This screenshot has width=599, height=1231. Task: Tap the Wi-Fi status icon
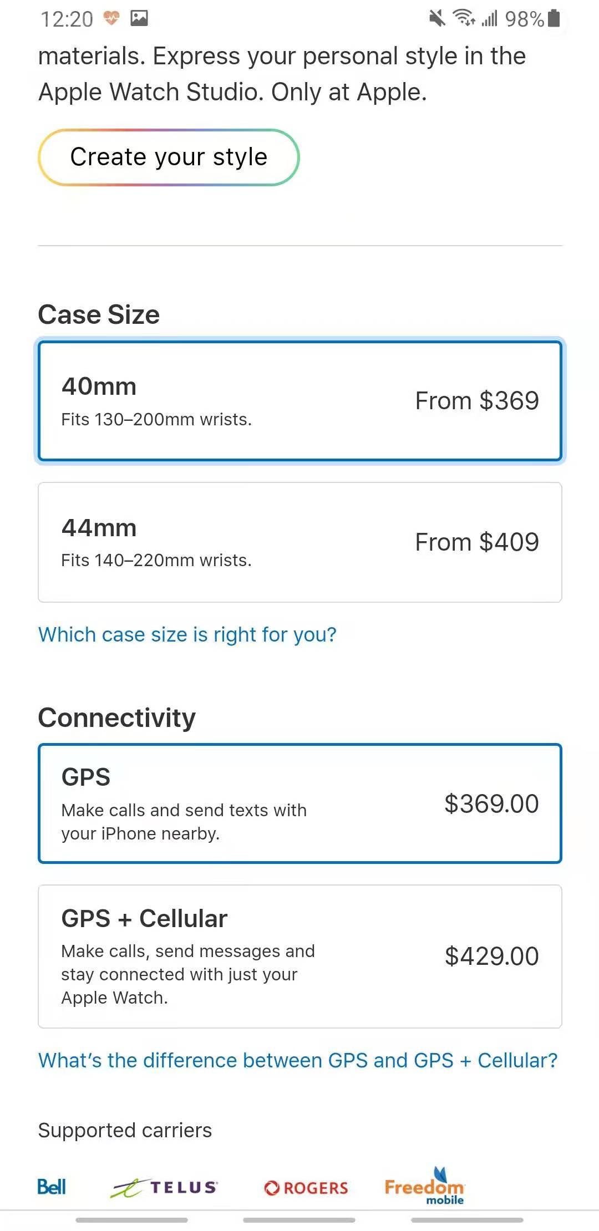[x=464, y=18]
